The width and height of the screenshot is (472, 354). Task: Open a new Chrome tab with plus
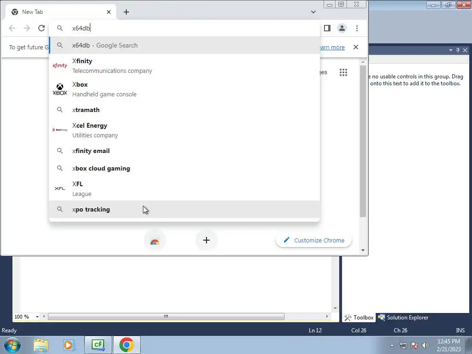pyautogui.click(x=126, y=12)
